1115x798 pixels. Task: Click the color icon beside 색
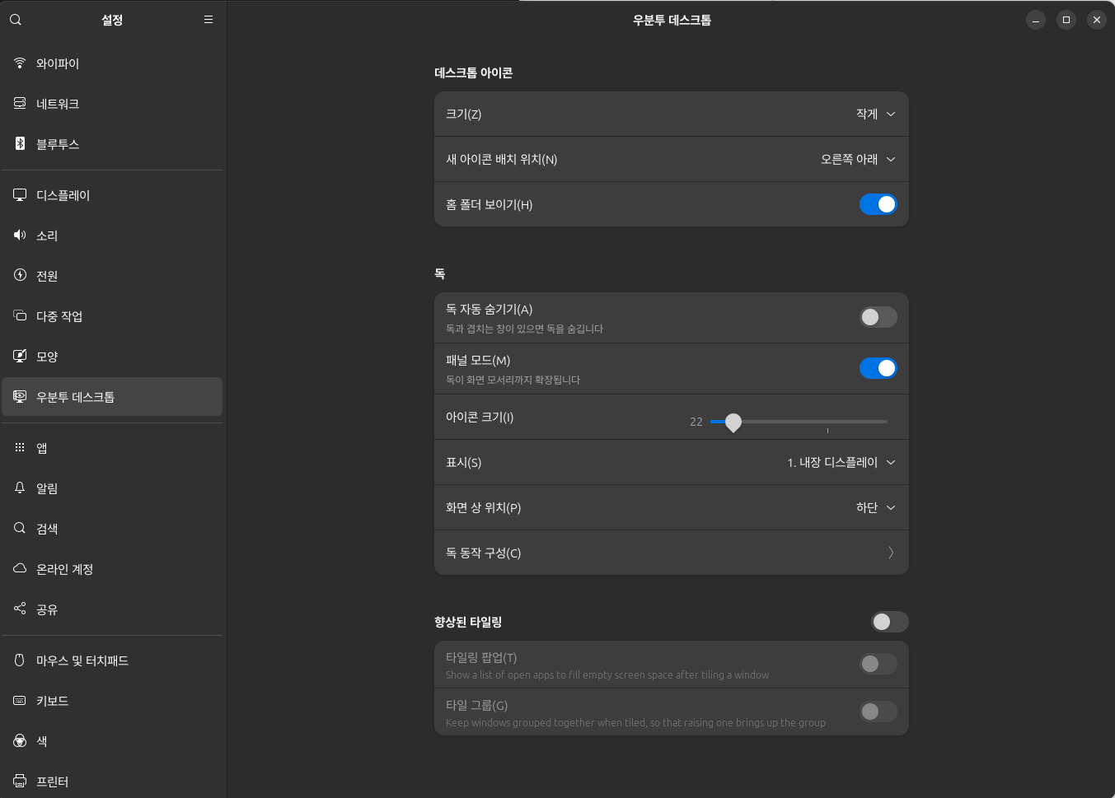coord(20,741)
